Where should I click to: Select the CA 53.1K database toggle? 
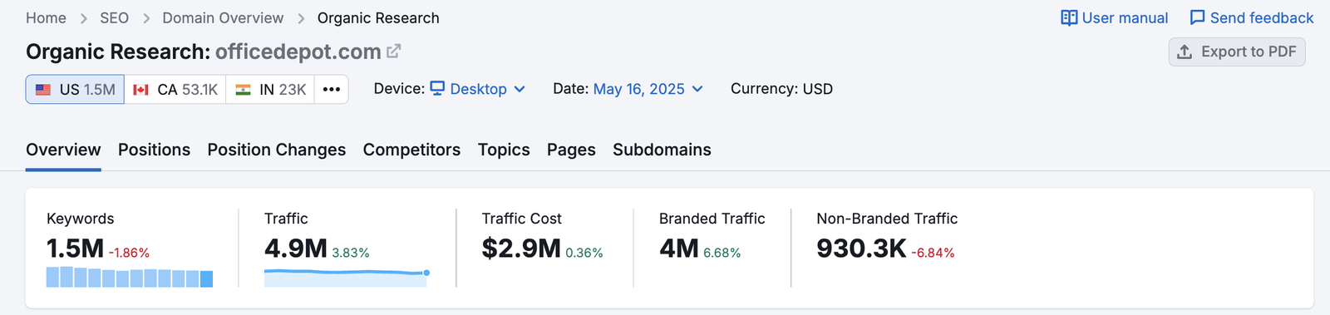tap(175, 89)
